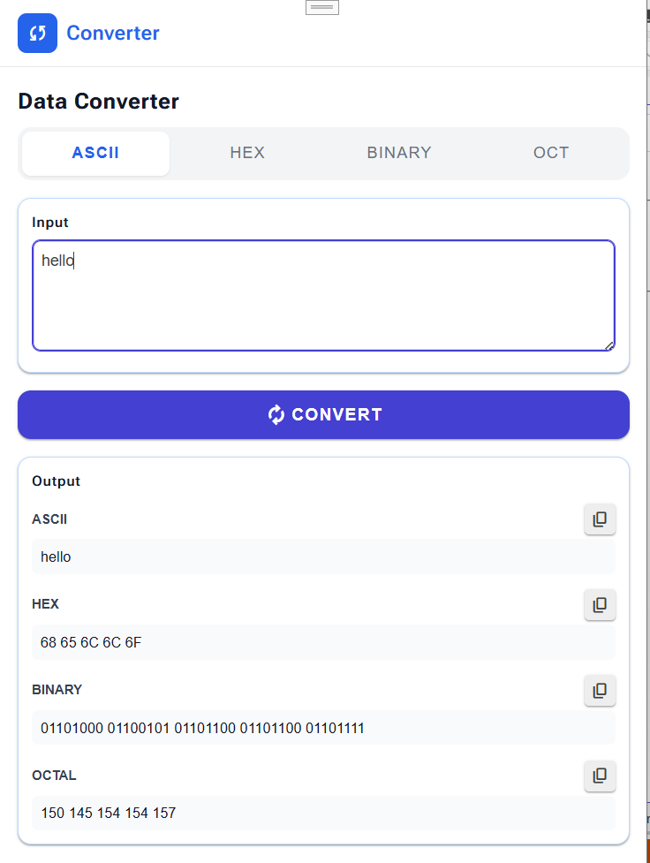Focus the Input text area
This screenshot has width=650, height=863.
click(x=323, y=296)
